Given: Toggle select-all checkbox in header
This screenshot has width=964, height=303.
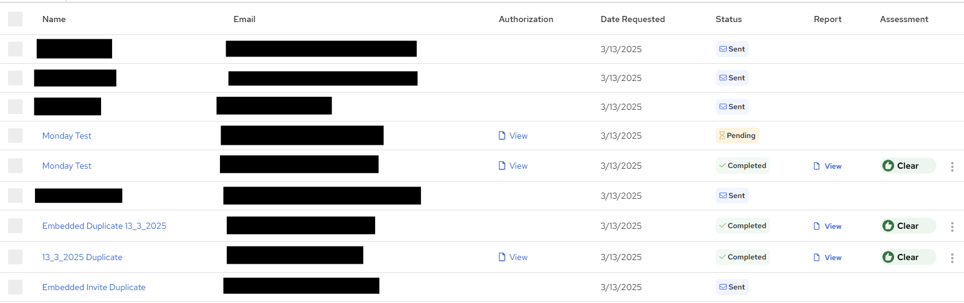Looking at the screenshot, I should [15, 19].
